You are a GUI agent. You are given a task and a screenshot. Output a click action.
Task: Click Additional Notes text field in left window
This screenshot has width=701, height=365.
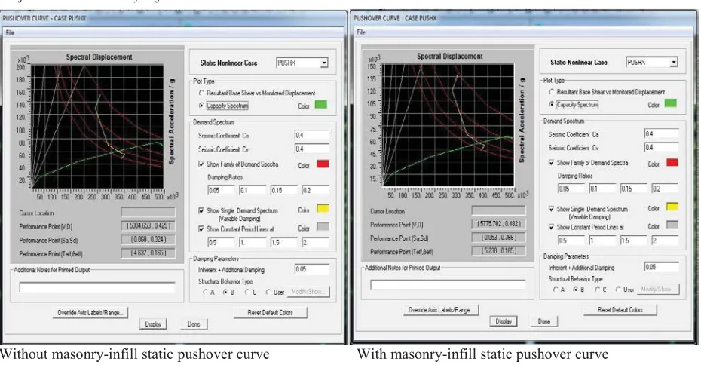(x=97, y=287)
